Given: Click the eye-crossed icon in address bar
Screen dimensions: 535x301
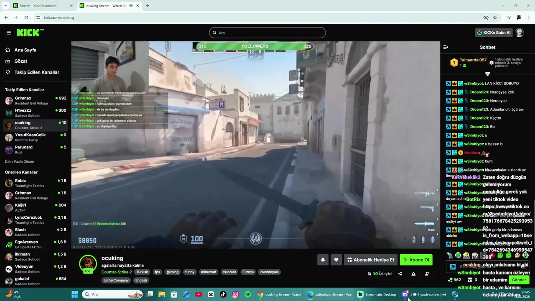Looking at the screenshot, I should point(486,18).
